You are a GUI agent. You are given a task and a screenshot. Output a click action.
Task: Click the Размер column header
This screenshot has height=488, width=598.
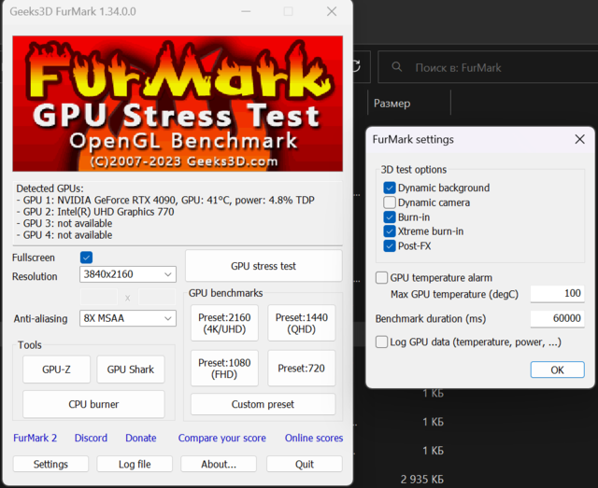coord(392,104)
